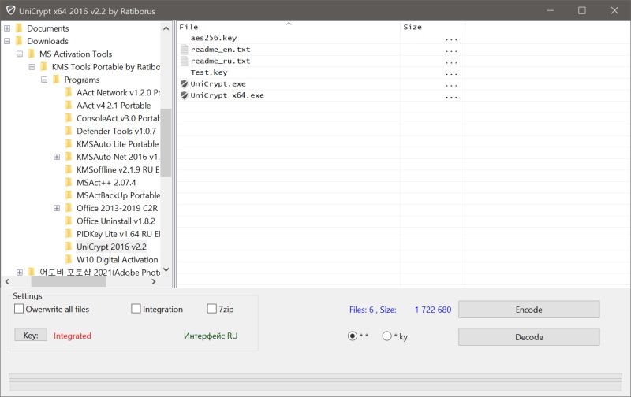Click the Documents folder icon
Screen dimensions: 631x397
(x=19, y=28)
